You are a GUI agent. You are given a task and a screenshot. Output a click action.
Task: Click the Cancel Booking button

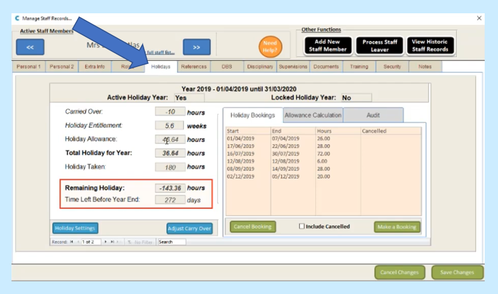click(x=253, y=227)
